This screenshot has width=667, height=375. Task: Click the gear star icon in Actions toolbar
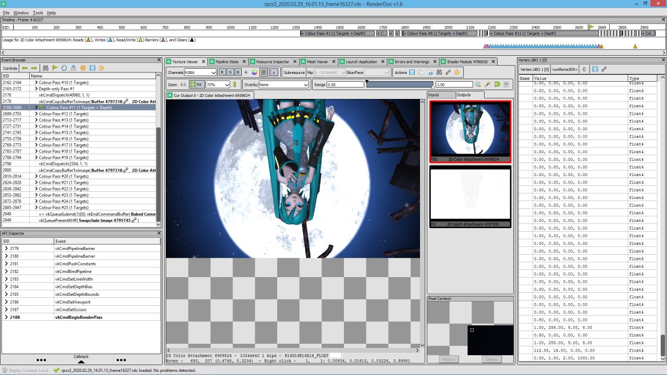coord(457,72)
